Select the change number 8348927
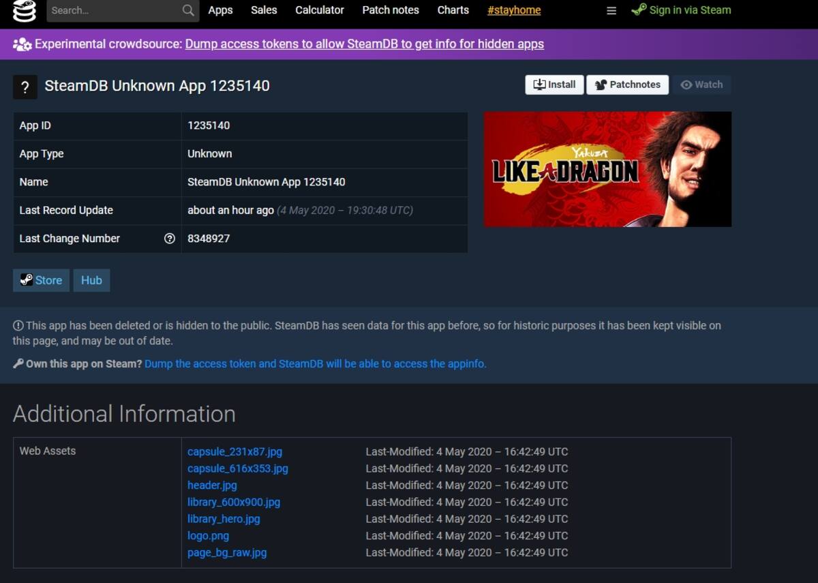 209,239
